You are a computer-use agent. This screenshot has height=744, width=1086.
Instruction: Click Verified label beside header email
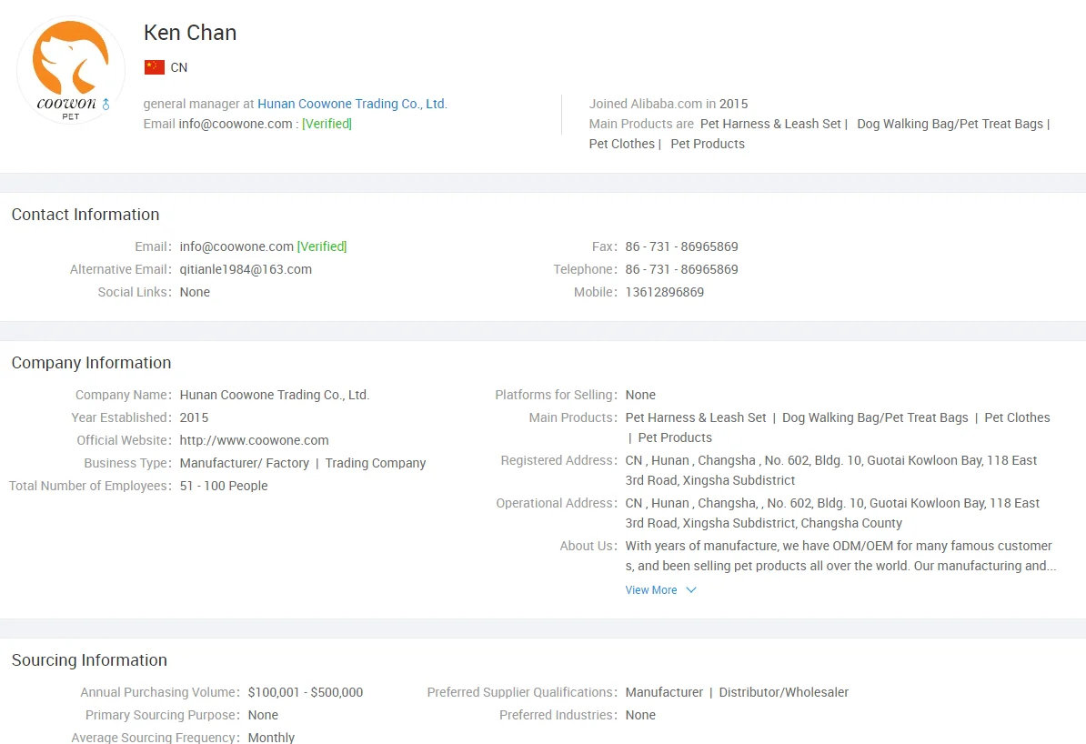tap(327, 124)
